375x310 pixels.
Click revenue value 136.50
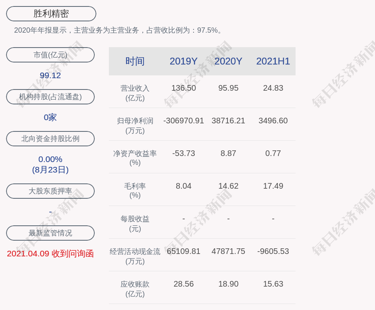pos(183,88)
